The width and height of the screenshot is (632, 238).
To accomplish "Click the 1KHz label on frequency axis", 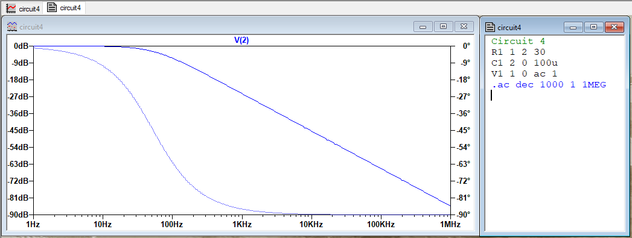I will [x=242, y=224].
